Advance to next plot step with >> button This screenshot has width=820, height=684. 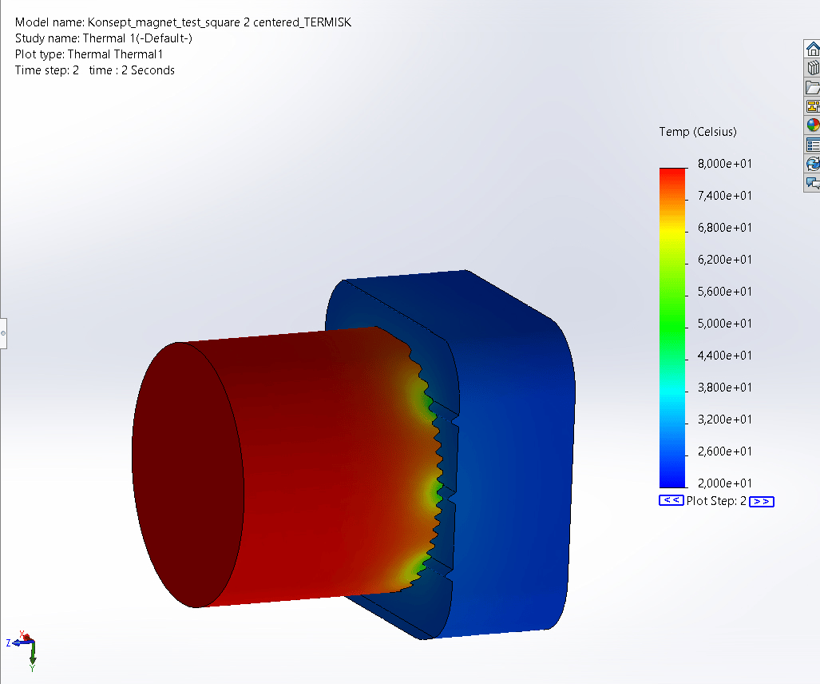click(762, 502)
